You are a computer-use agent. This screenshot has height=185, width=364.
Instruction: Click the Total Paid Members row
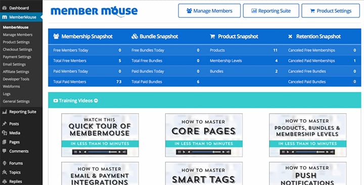(87, 82)
